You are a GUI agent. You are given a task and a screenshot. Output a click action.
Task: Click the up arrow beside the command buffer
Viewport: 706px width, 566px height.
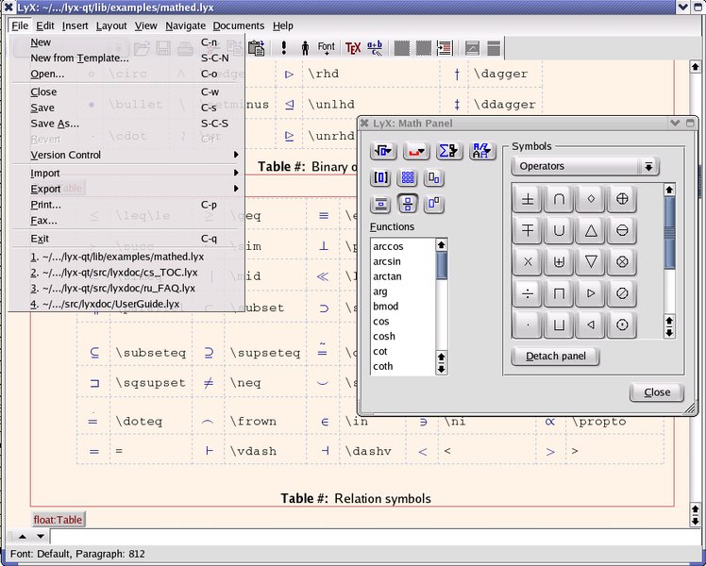22,537
